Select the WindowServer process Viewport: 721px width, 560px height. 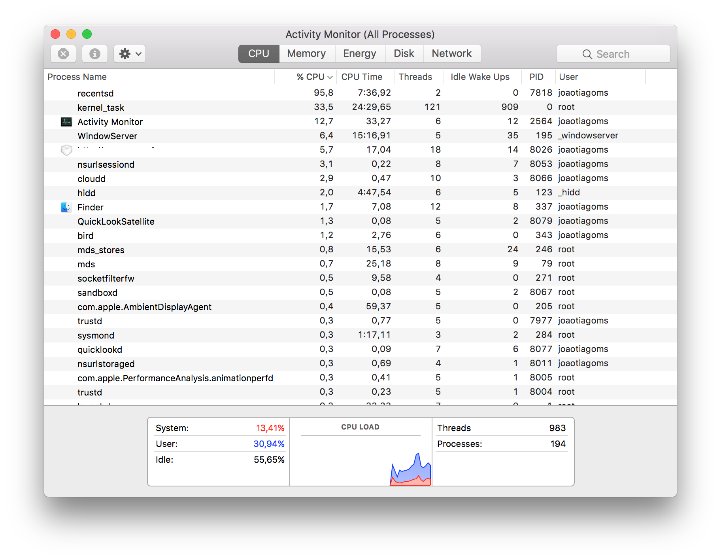[x=107, y=136]
